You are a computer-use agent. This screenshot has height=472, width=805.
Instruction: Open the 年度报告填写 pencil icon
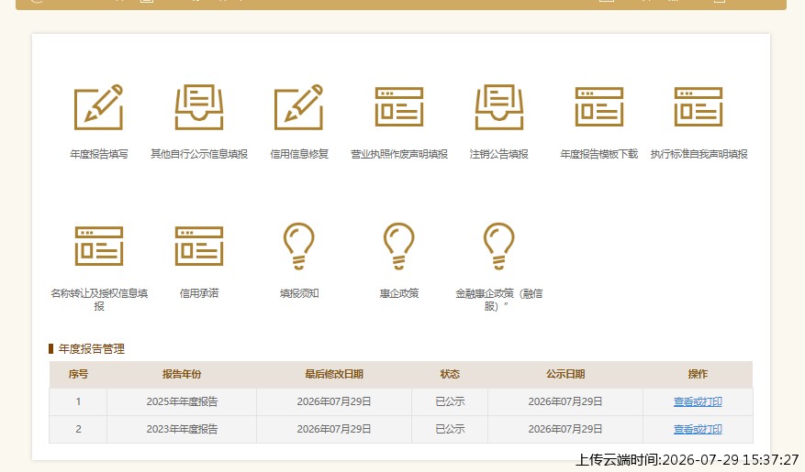(x=98, y=107)
